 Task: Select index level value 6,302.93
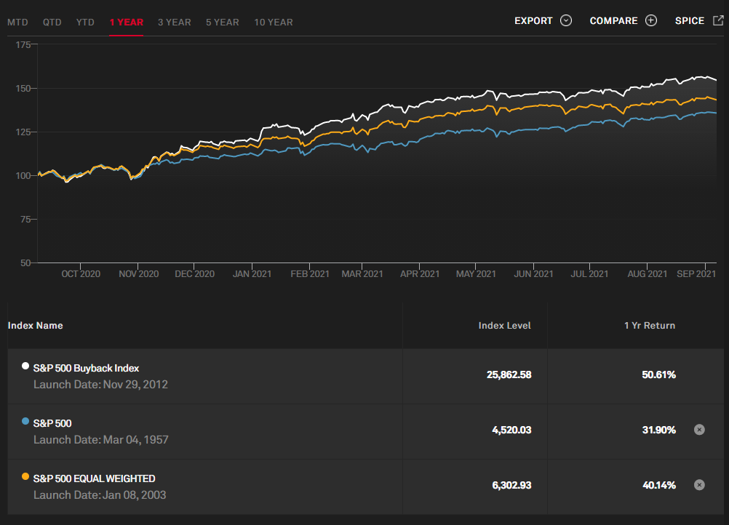pyautogui.click(x=511, y=486)
